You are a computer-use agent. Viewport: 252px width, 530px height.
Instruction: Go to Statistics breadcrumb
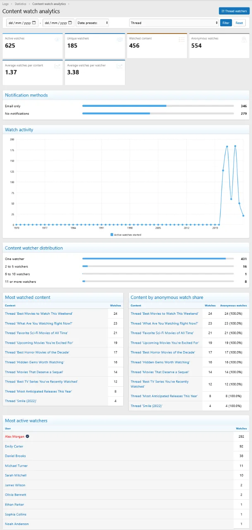[20, 4]
